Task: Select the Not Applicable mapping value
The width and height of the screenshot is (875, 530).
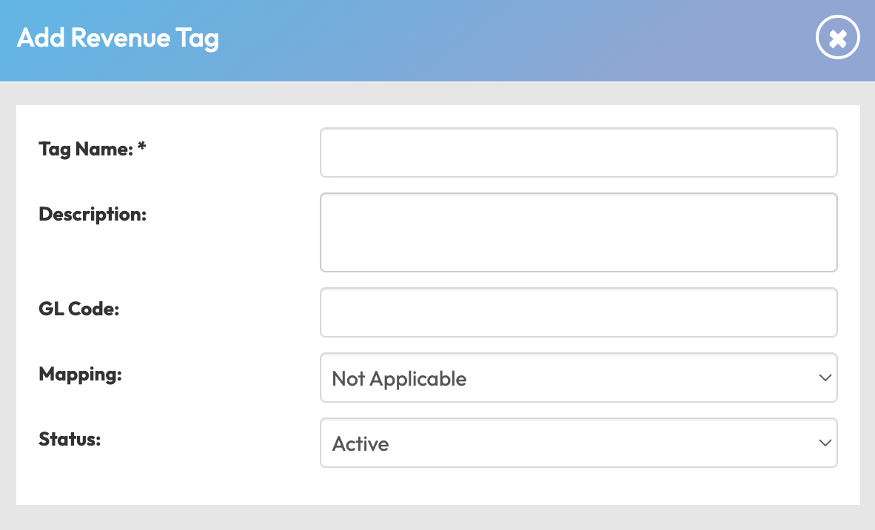Action: pyautogui.click(x=399, y=379)
